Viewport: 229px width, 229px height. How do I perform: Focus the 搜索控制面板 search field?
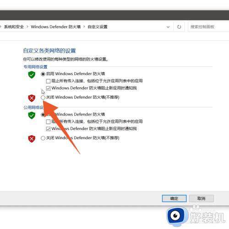pos(208,27)
